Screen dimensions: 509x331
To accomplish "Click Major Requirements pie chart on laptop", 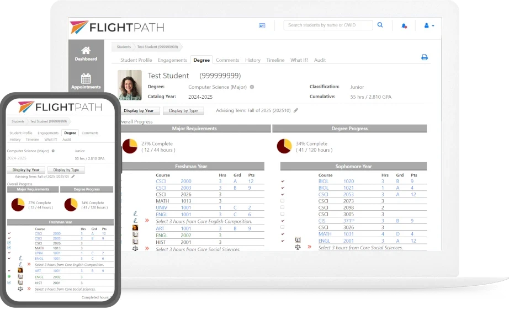I will coord(130,146).
